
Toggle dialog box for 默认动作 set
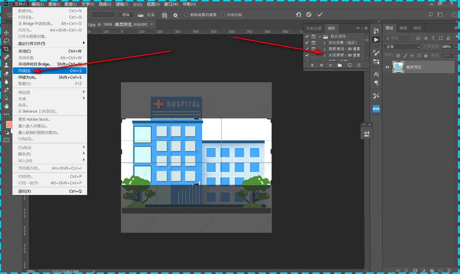(x=313, y=36)
